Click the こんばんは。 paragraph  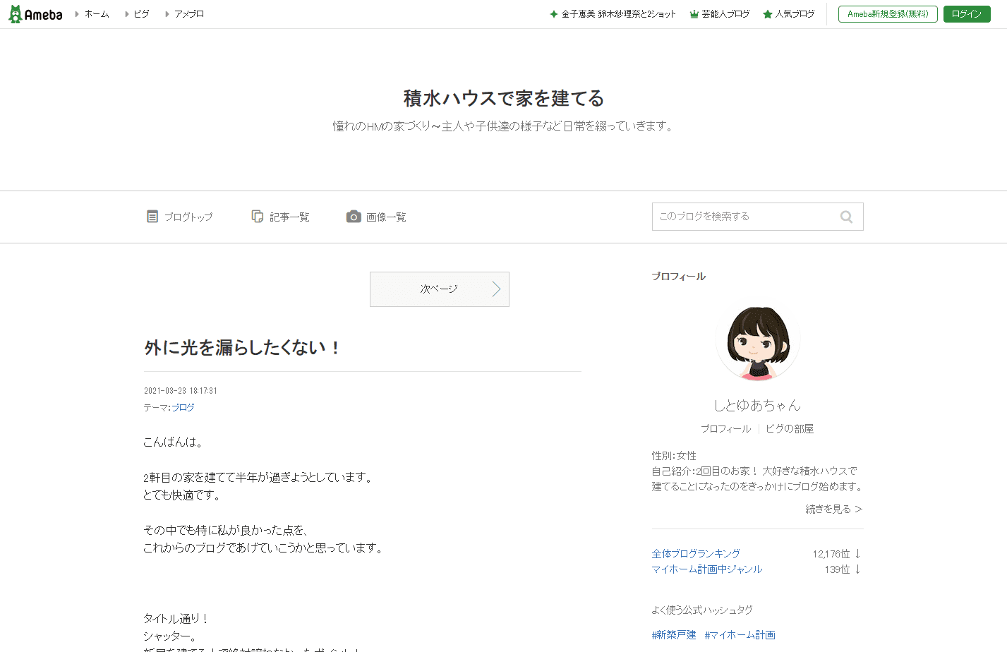(x=174, y=442)
